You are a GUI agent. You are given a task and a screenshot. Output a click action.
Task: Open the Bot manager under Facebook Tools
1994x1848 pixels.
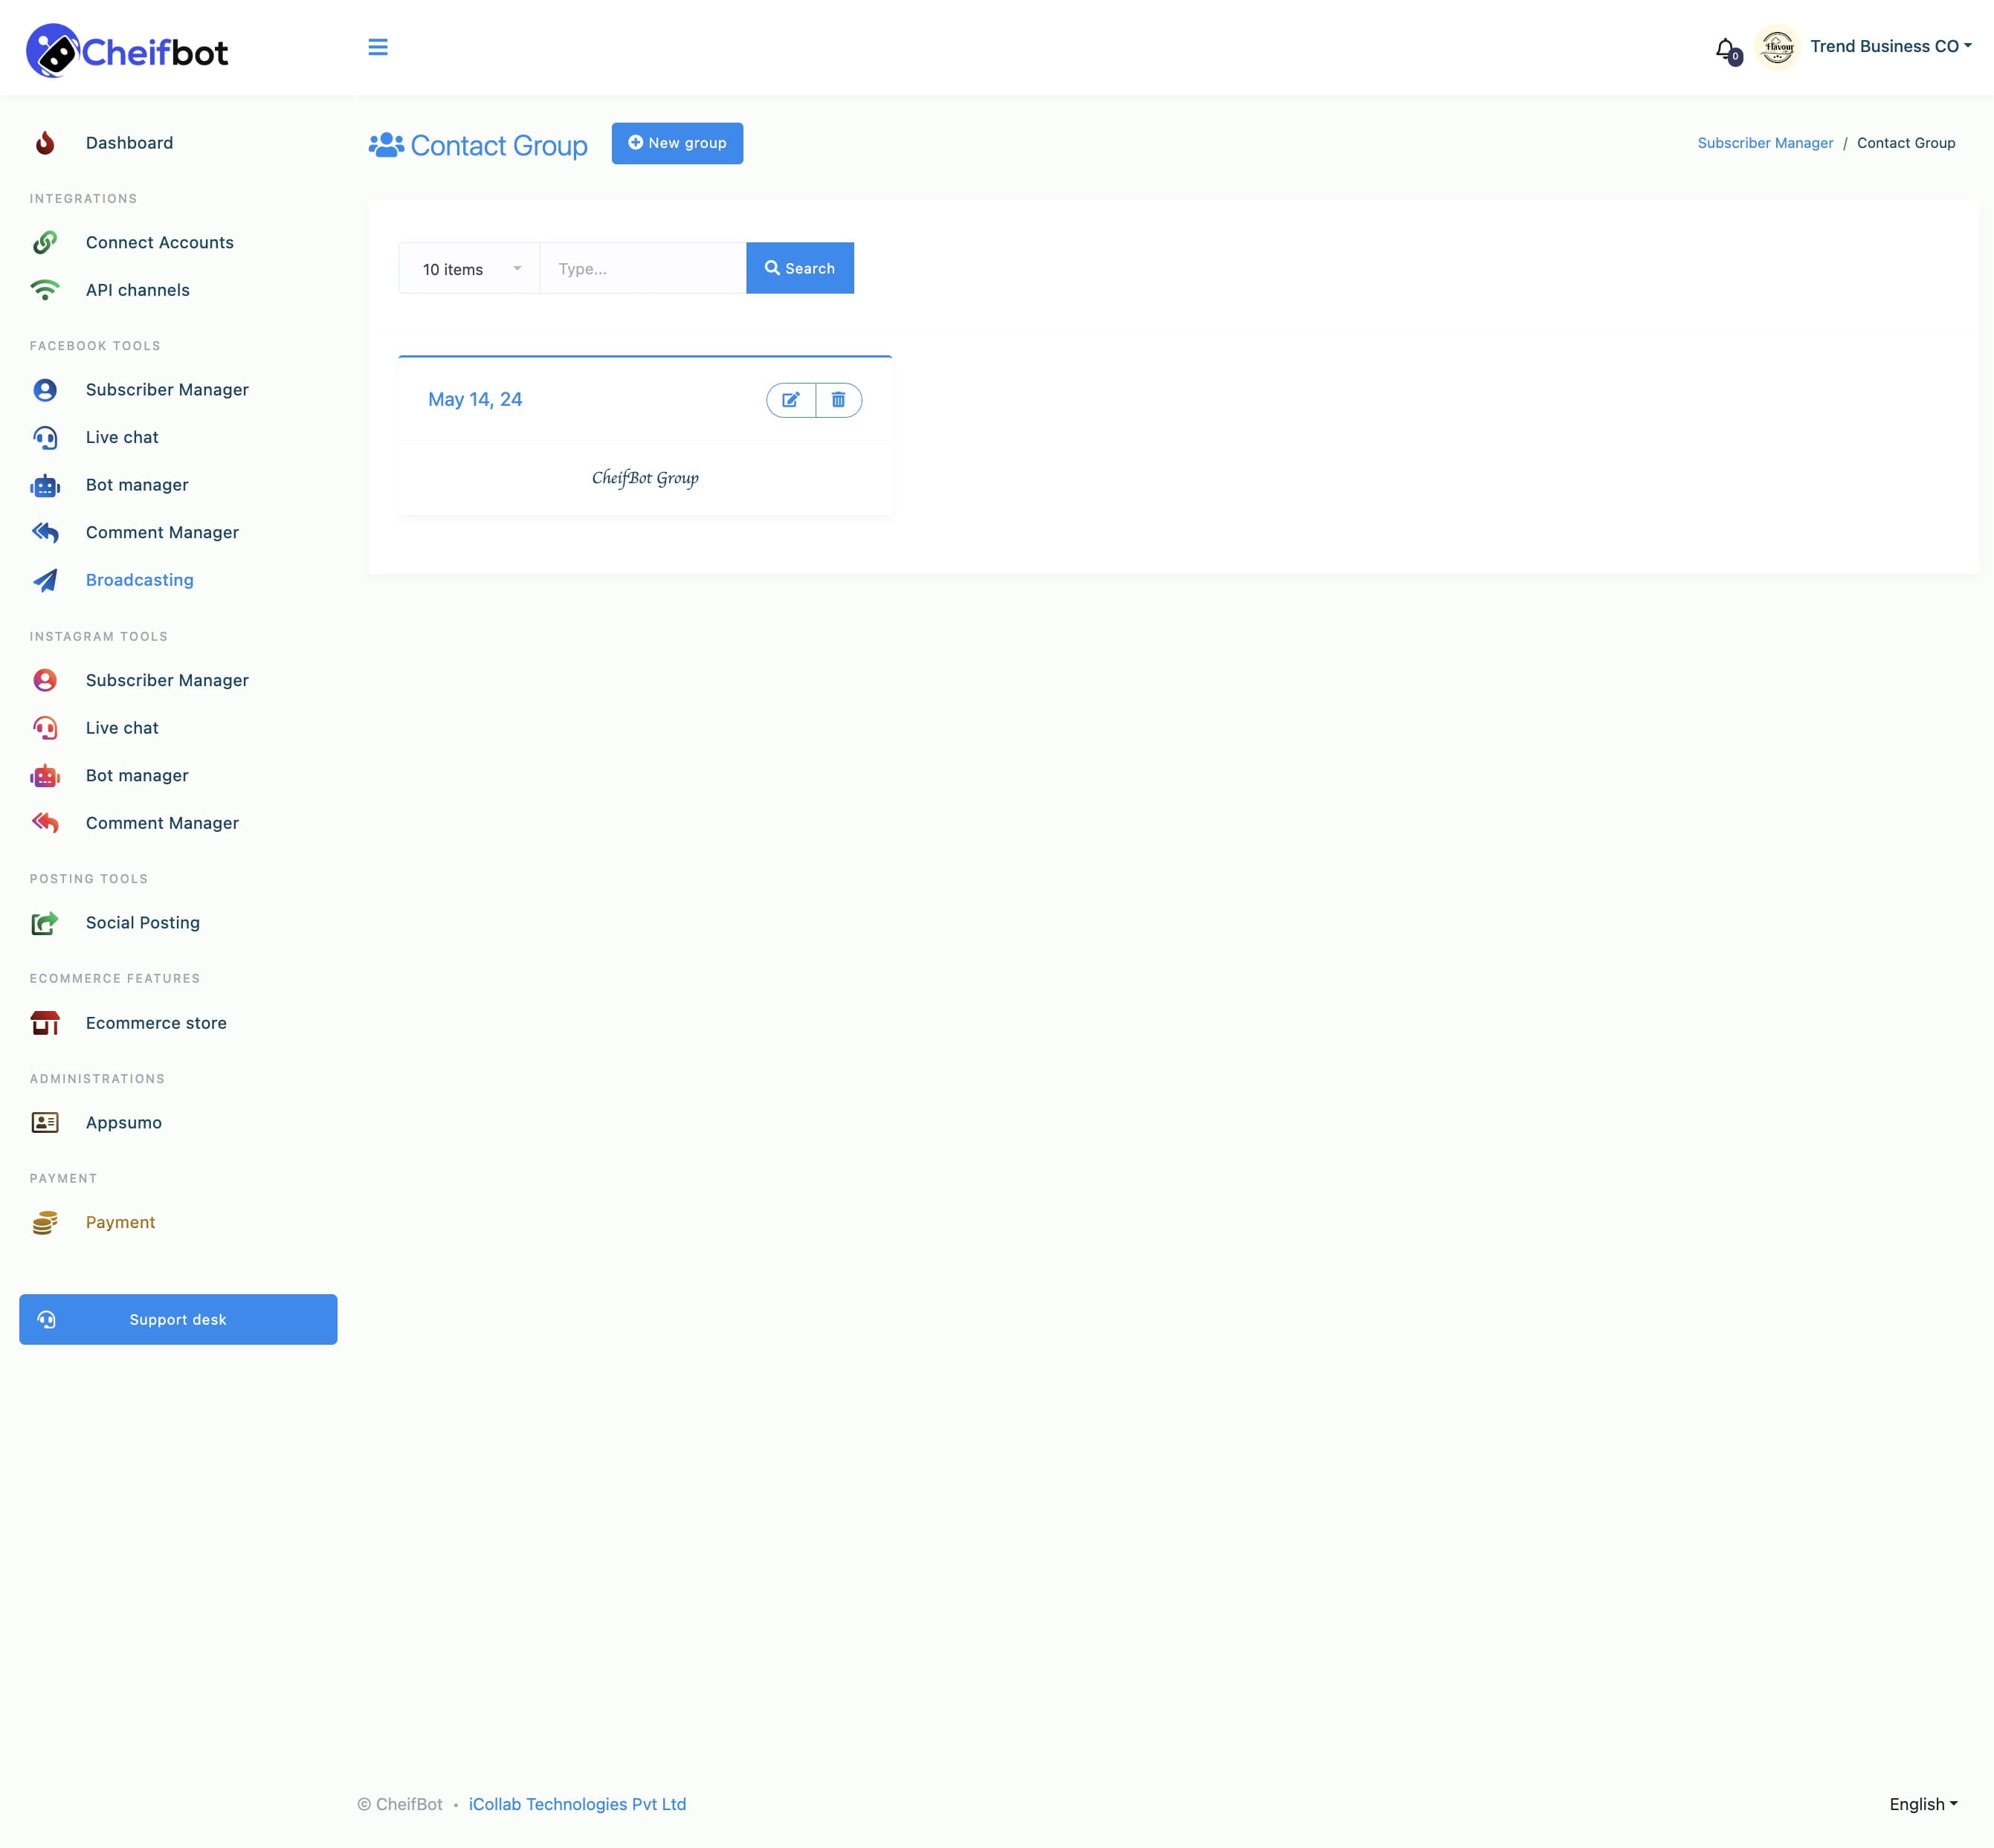coord(138,483)
